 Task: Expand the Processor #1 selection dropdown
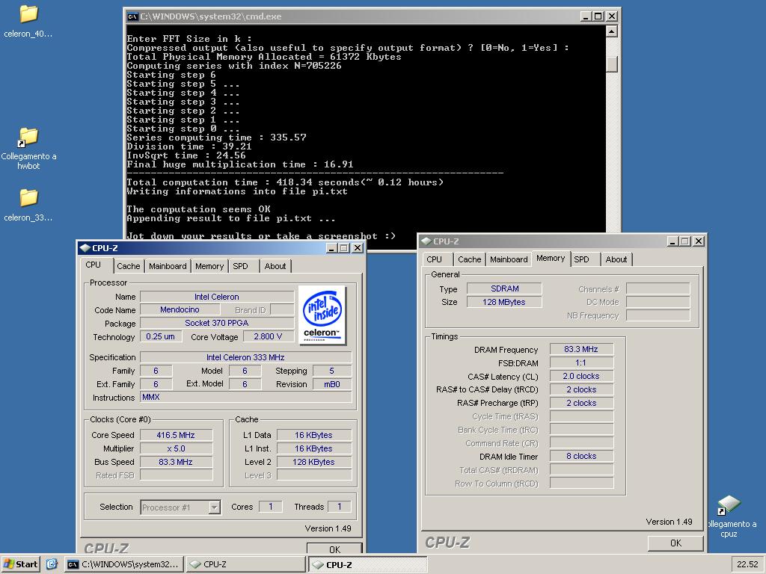point(215,507)
